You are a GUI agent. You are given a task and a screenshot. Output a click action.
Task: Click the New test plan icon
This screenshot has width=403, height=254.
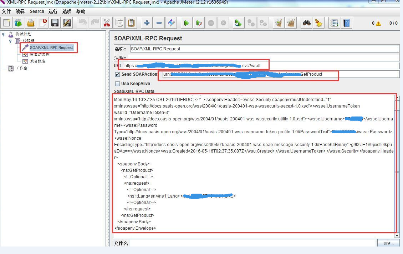[6, 23]
